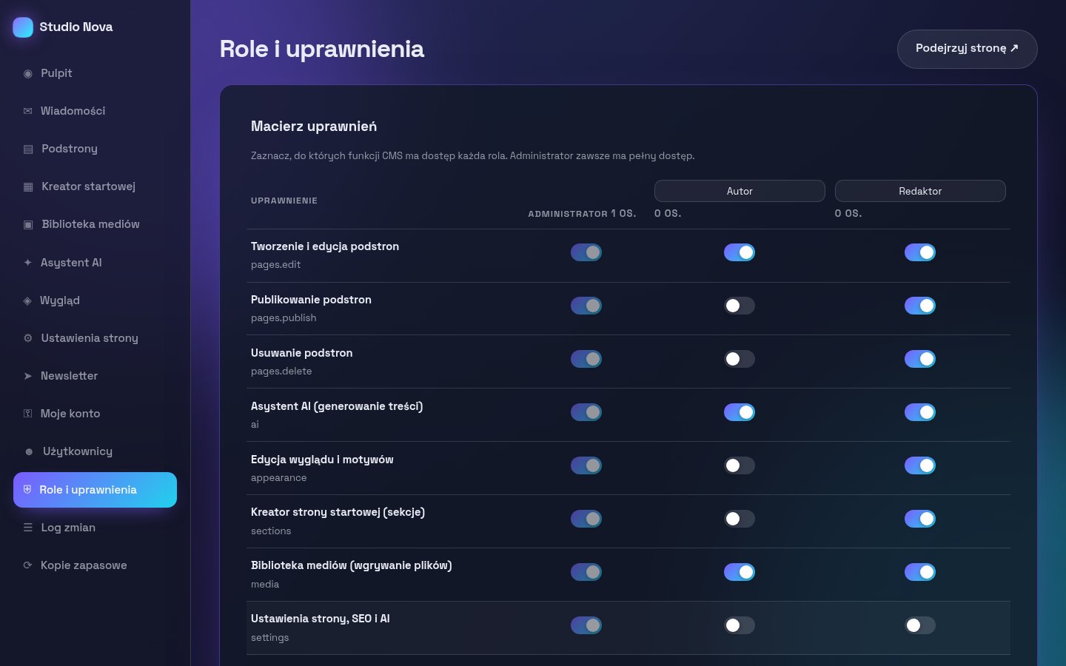Click the Wygląd diamond icon
The width and height of the screenshot is (1066, 666).
point(27,300)
